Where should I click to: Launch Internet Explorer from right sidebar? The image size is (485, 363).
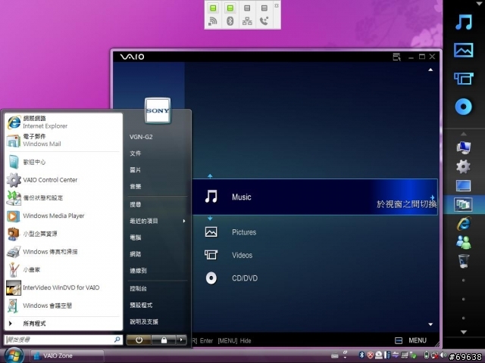tap(463, 224)
